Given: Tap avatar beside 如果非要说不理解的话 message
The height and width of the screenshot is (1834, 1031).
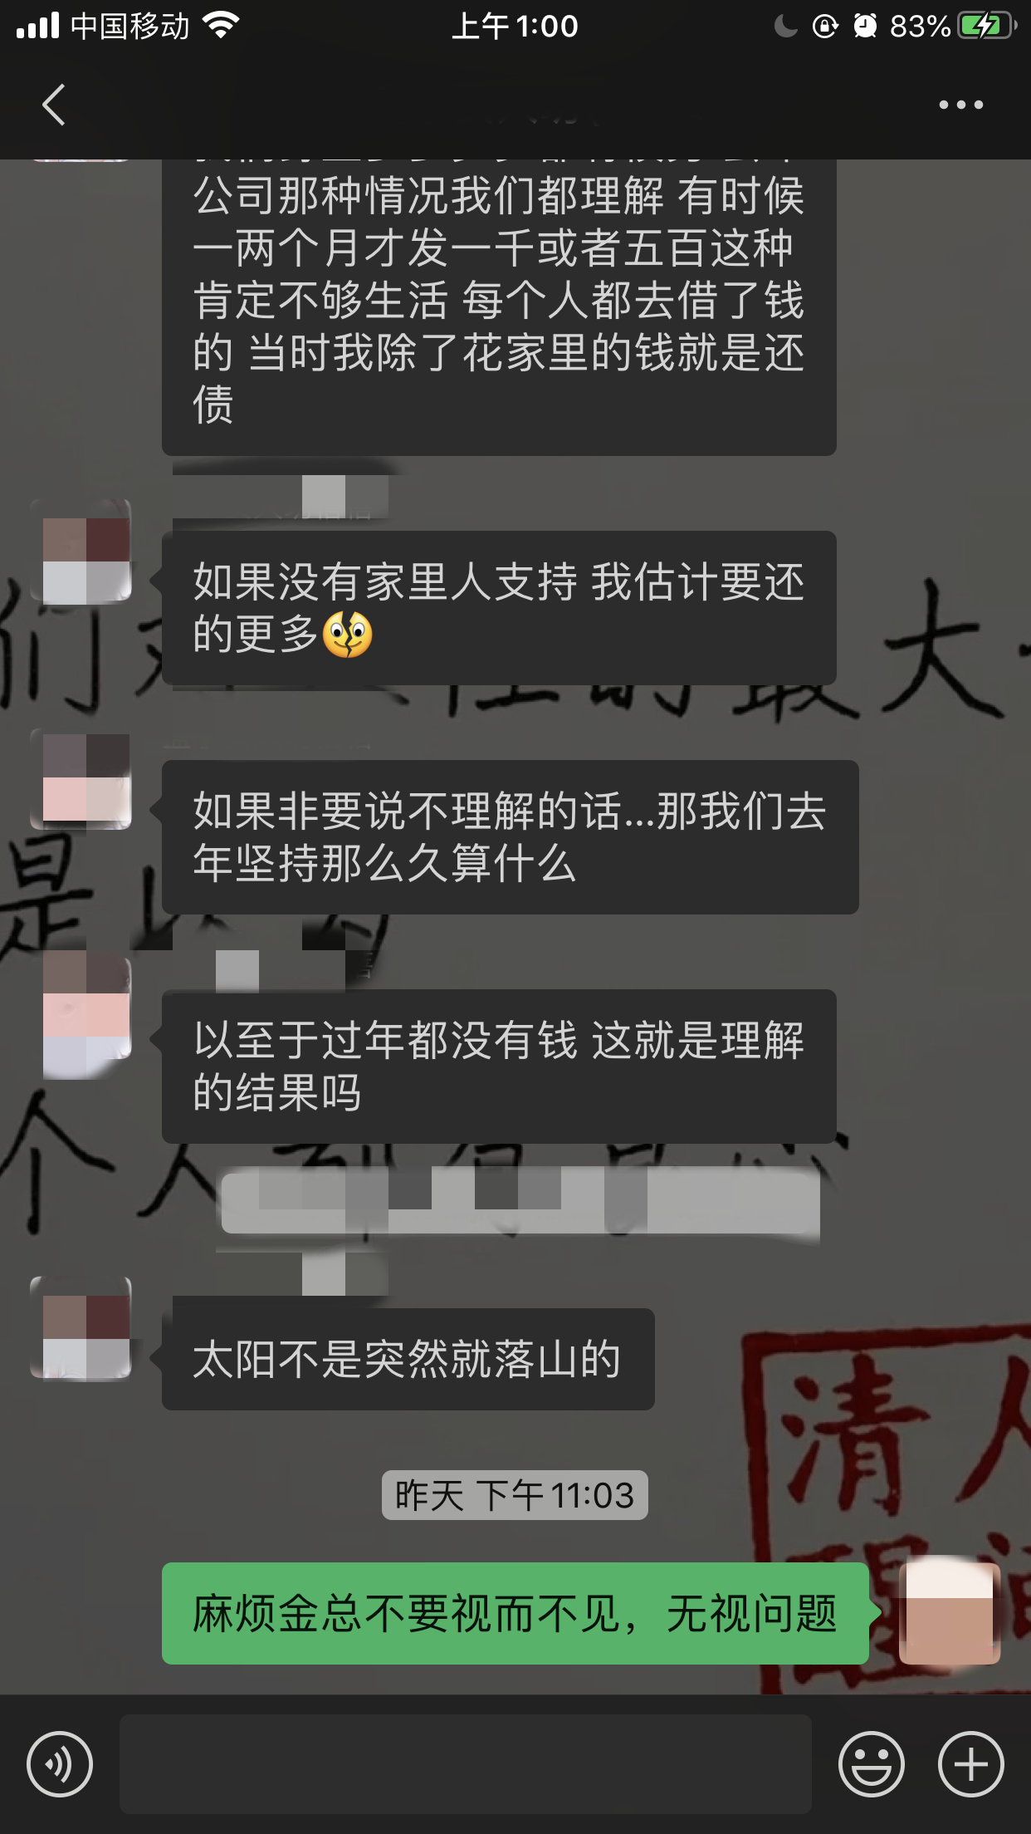Looking at the screenshot, I should tap(81, 779).
